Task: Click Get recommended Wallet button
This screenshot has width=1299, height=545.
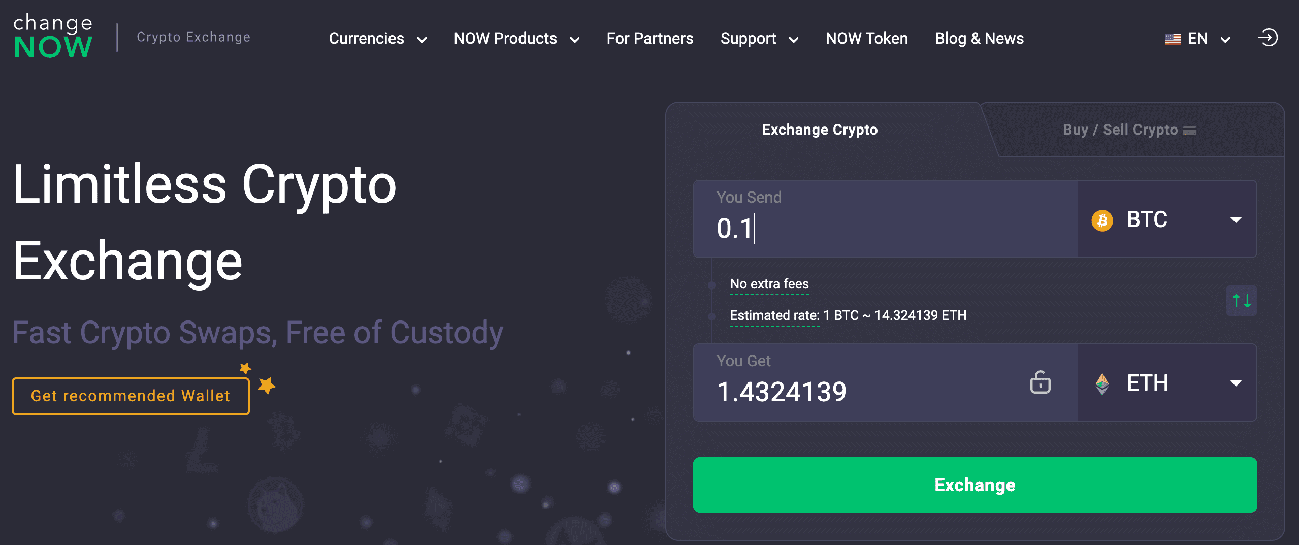Action: coord(131,396)
